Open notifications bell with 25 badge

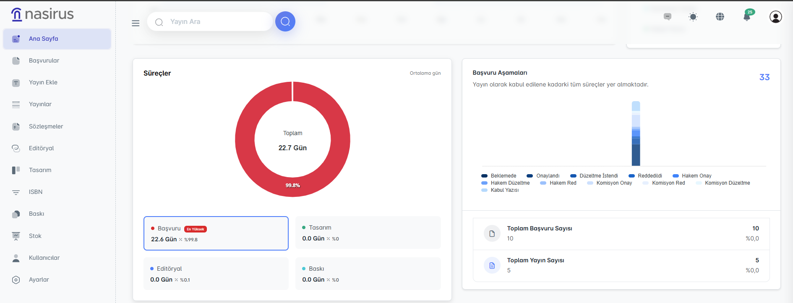point(747,17)
